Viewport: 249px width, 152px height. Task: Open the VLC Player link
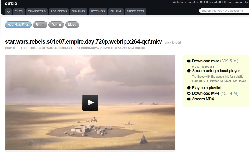pyautogui.click(x=211, y=81)
